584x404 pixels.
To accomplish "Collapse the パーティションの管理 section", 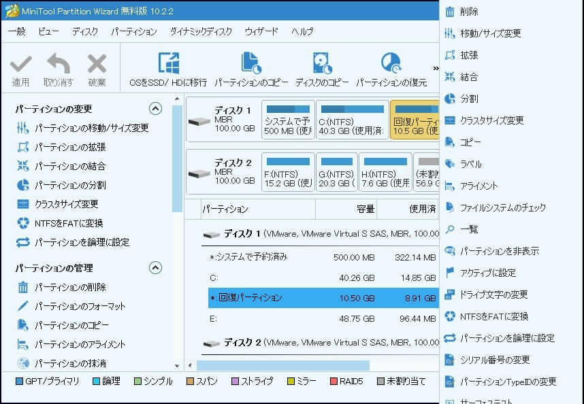I will tap(155, 268).
